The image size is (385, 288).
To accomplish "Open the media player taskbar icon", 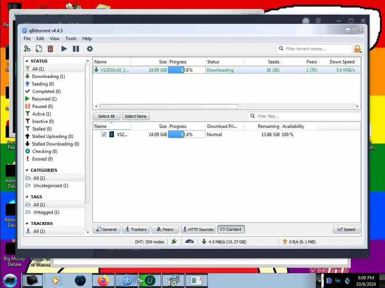I will point(56,280).
